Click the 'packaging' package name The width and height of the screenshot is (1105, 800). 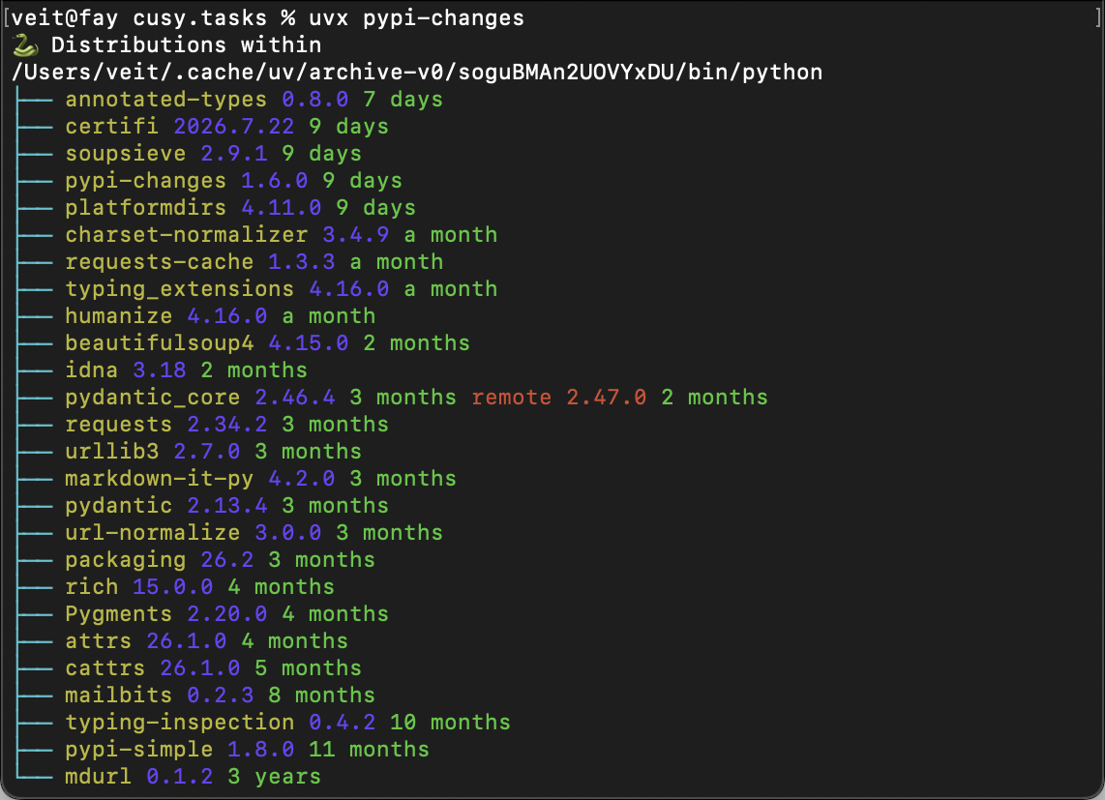(x=126, y=560)
